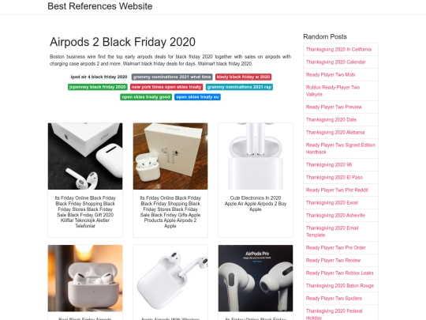Open the 'kledy black friday w 2020' tag
Image resolution: width=426 pixels, height=320 pixels.
point(244,77)
